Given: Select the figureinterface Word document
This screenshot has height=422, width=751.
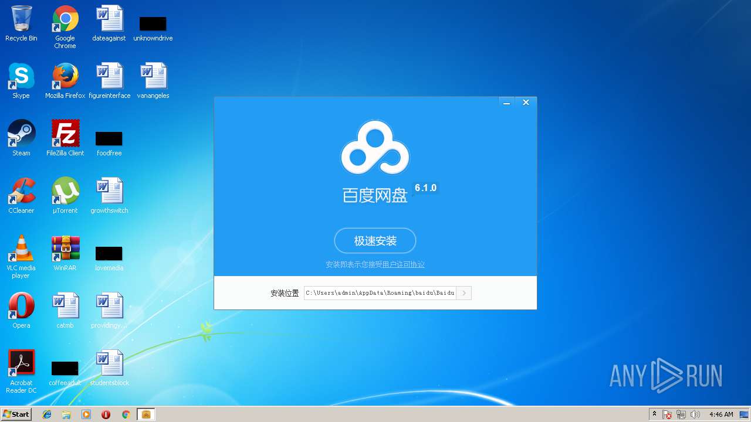Looking at the screenshot, I should click(109, 81).
